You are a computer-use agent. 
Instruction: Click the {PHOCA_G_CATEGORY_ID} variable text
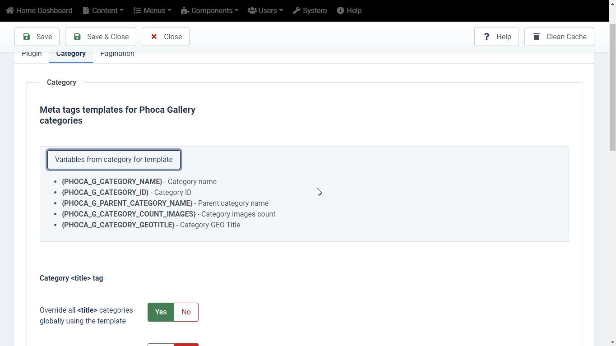[x=105, y=193]
